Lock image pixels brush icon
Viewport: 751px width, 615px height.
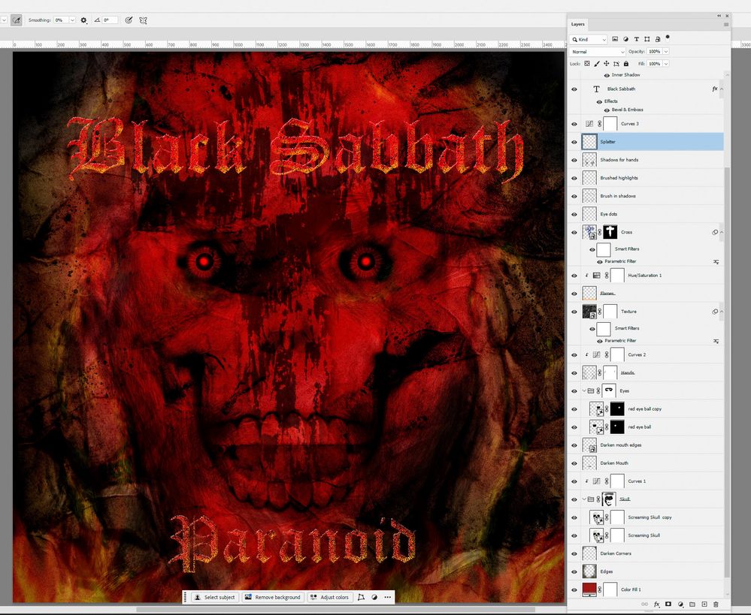[x=597, y=64]
